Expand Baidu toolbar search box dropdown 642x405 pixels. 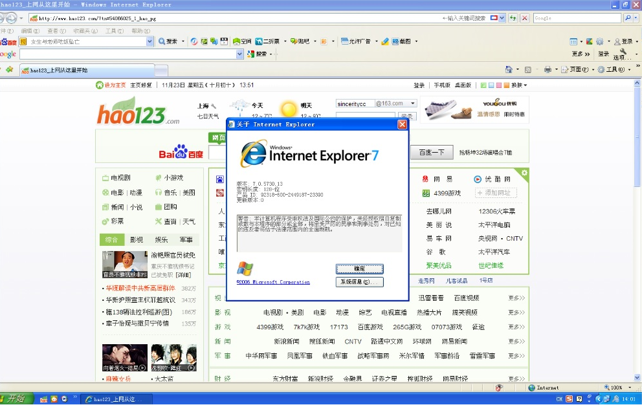pyautogui.click(x=149, y=41)
